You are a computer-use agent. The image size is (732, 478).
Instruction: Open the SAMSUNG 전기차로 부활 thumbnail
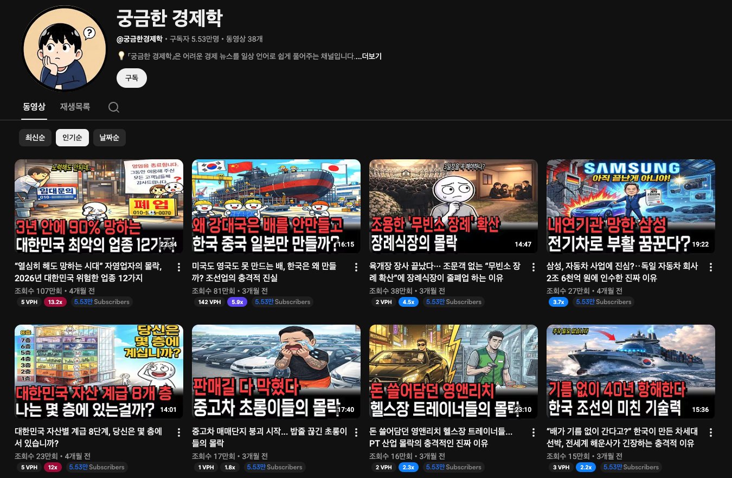pyautogui.click(x=631, y=206)
